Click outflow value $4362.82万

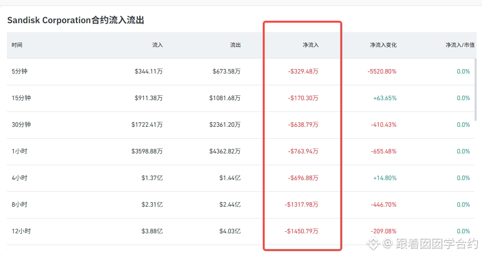(x=225, y=151)
